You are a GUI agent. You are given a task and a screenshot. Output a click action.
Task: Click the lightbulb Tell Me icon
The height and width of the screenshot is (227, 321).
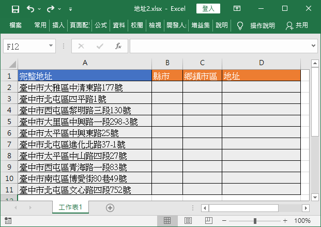[240, 26]
